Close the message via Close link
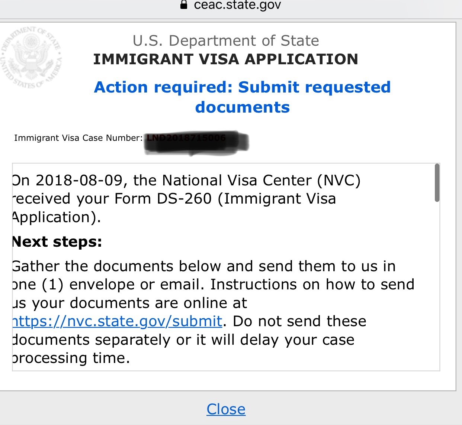This screenshot has height=425, width=462. pos(226,409)
